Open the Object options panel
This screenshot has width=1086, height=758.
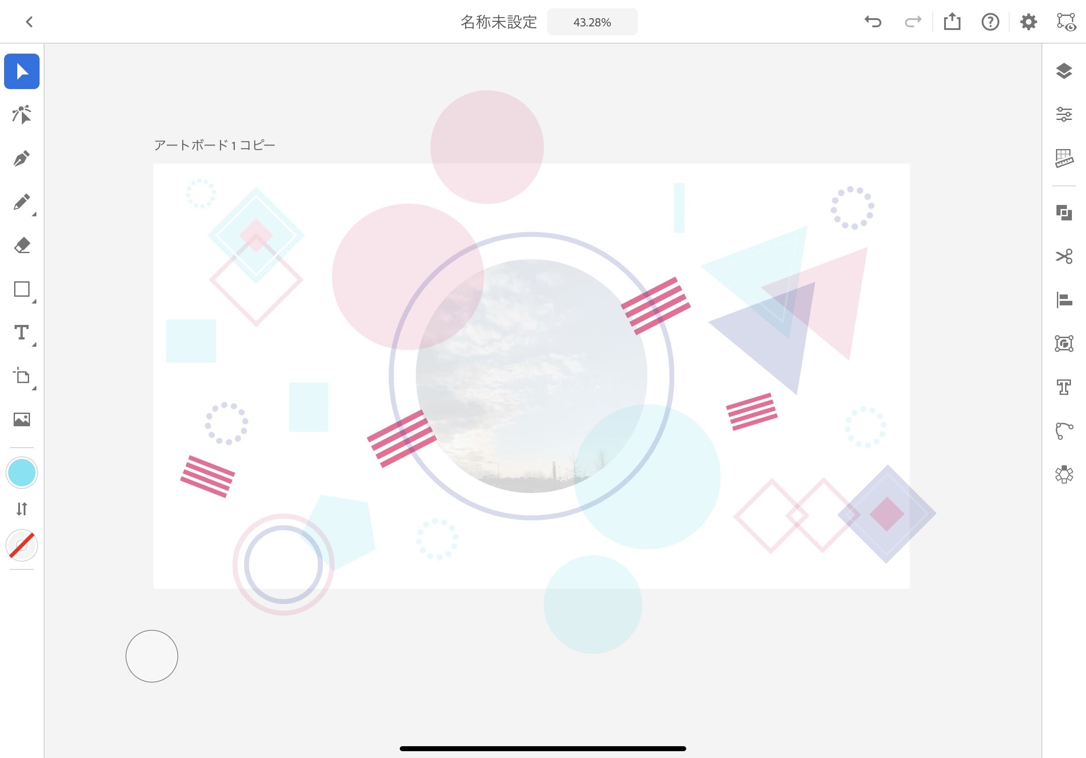click(x=1064, y=344)
